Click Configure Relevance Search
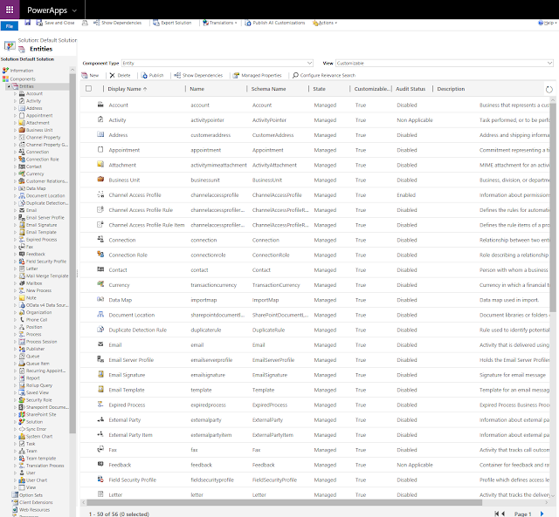 (x=324, y=75)
